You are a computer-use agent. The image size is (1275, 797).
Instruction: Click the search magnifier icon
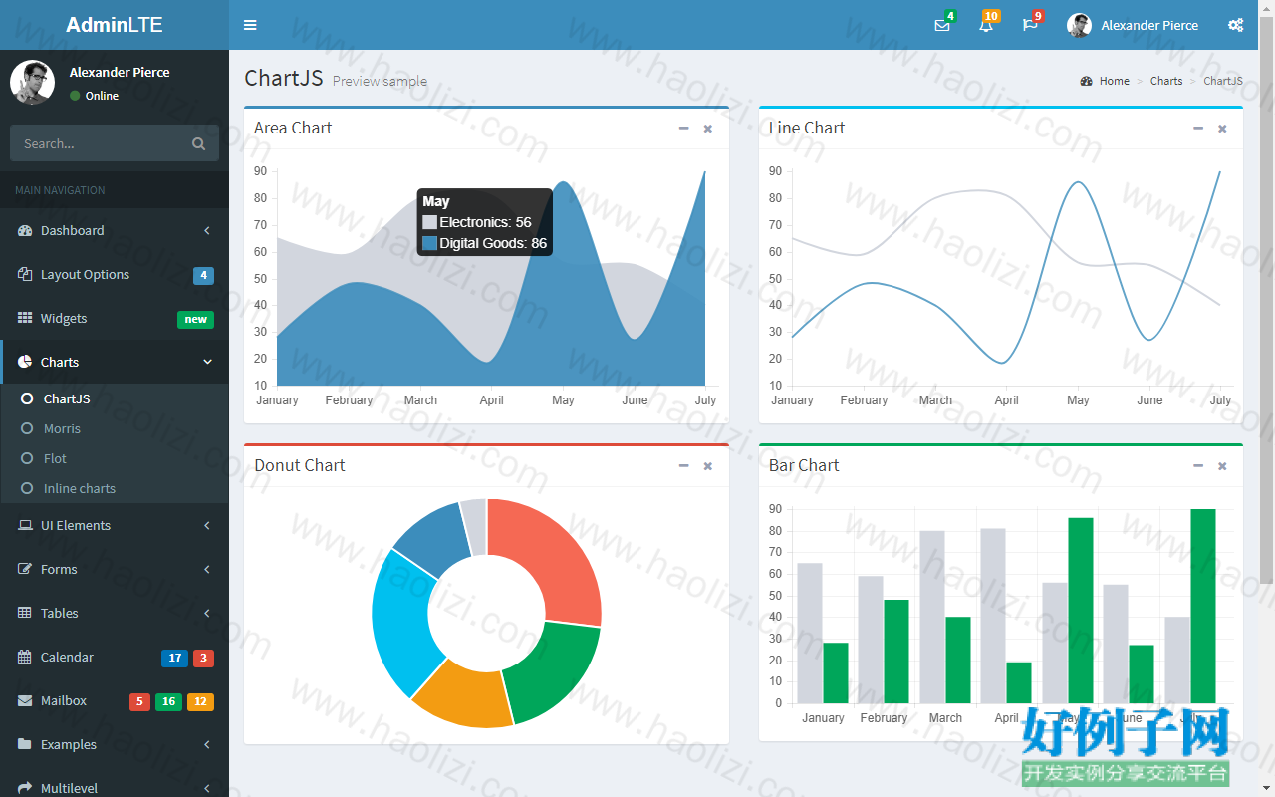coord(198,143)
